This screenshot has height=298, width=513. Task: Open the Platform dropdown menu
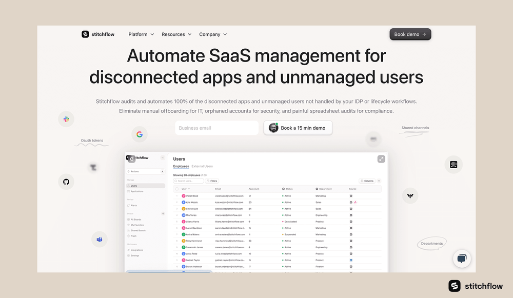coord(139,34)
